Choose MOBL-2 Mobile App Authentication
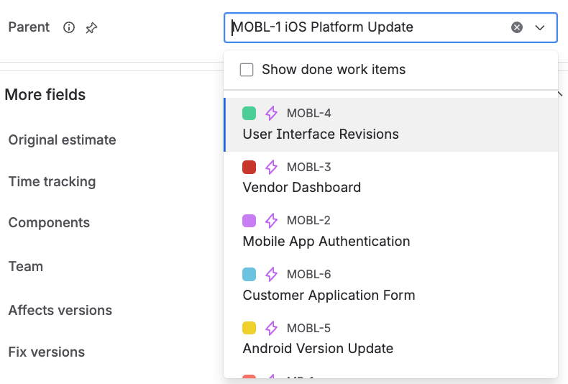The width and height of the screenshot is (568, 384). [391, 232]
